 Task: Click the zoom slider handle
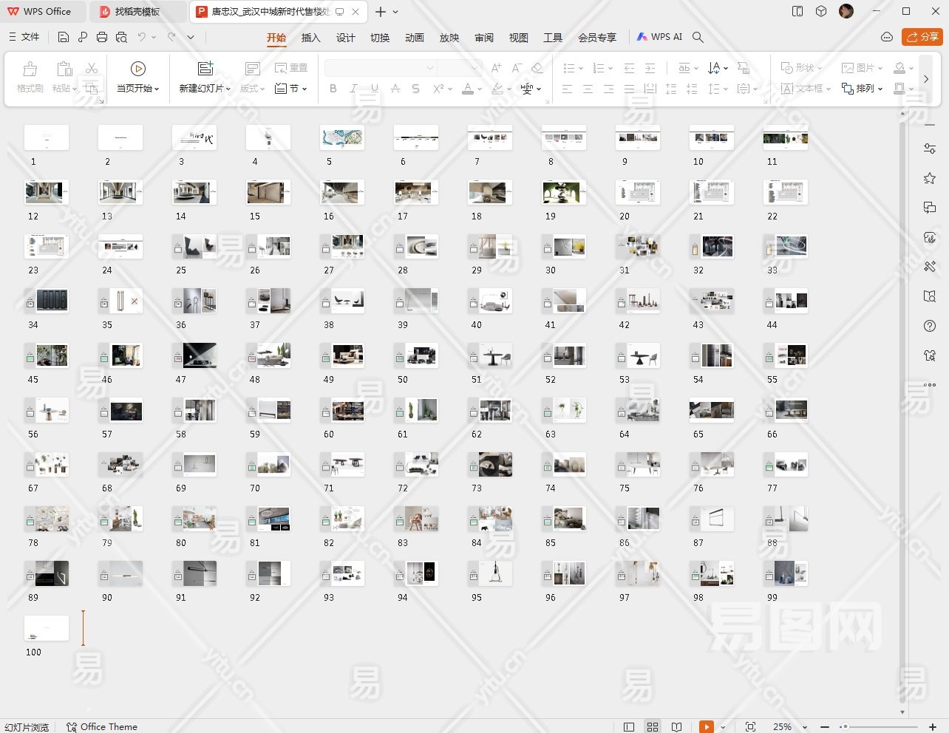click(844, 727)
